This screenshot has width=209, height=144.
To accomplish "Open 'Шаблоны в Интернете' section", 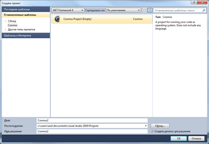I will click(26, 36).
